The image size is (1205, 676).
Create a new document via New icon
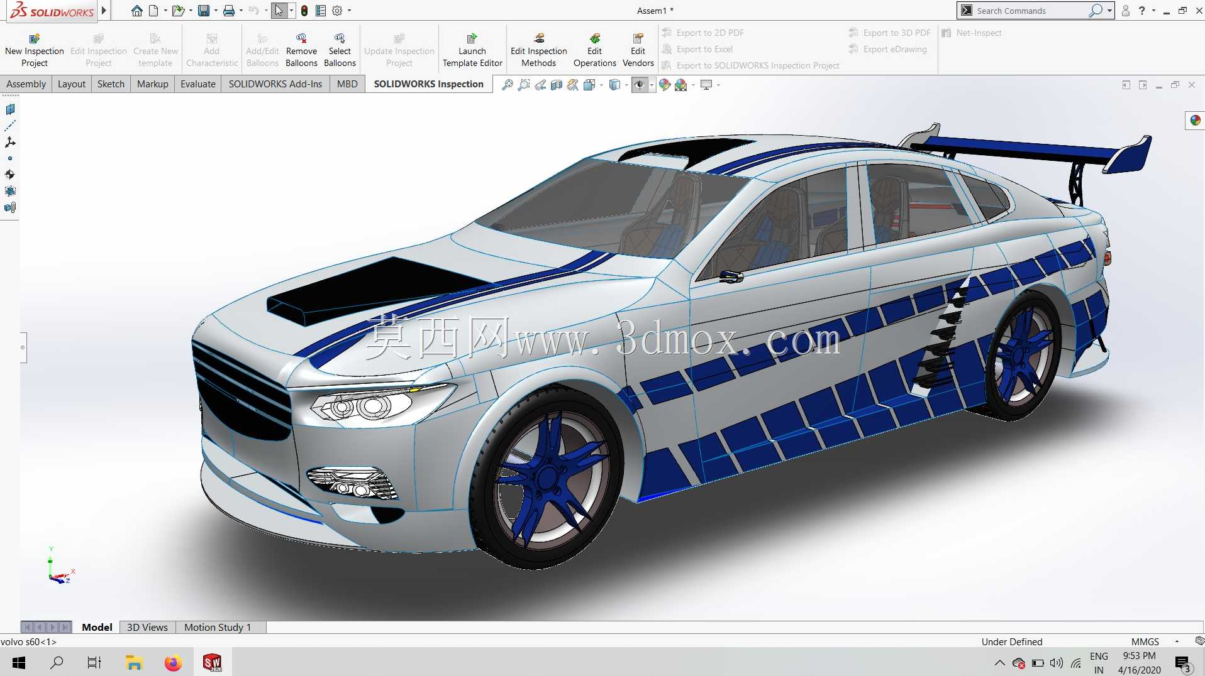pyautogui.click(x=153, y=11)
